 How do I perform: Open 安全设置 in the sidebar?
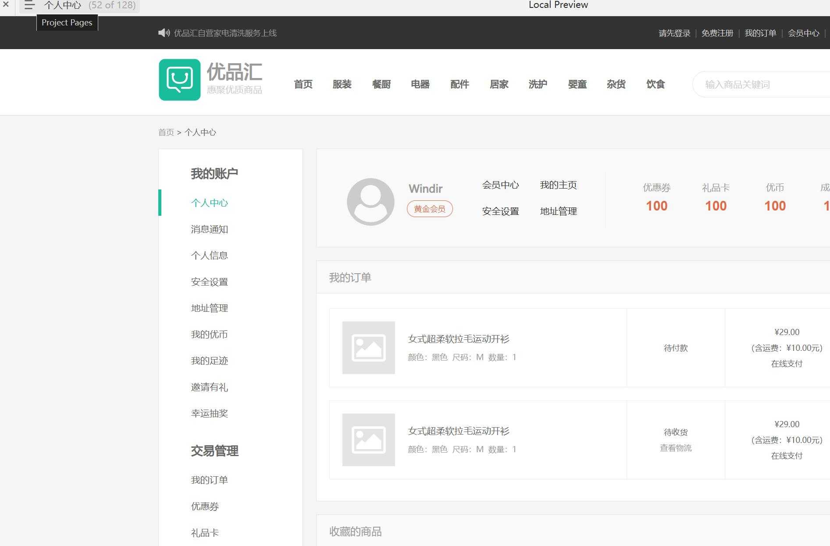coord(210,282)
